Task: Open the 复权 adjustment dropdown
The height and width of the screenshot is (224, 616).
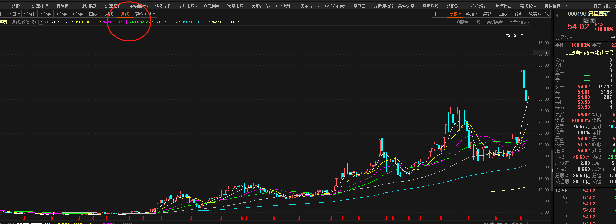Action: point(455,14)
